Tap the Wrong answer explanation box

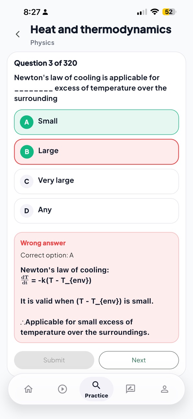click(x=96, y=287)
